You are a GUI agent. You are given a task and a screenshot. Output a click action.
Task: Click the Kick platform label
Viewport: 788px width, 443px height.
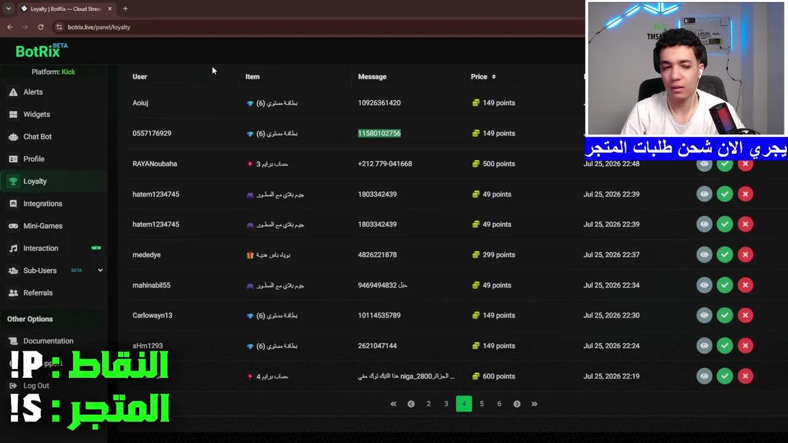pyautogui.click(x=68, y=72)
